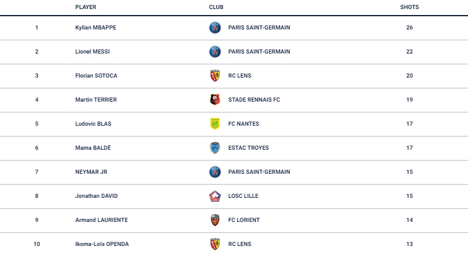This screenshot has height=255, width=468.
Task: Open Kylian MBAPPE player link
Action: click(96, 28)
